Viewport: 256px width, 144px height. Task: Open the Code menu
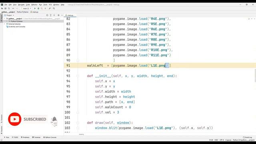tap(28, 5)
